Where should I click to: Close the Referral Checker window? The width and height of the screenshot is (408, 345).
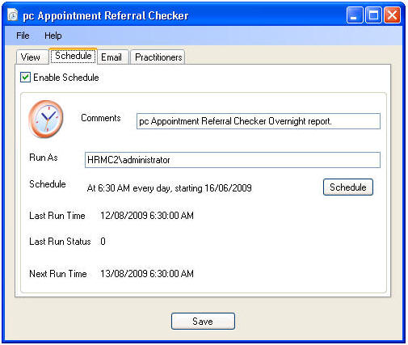point(393,15)
